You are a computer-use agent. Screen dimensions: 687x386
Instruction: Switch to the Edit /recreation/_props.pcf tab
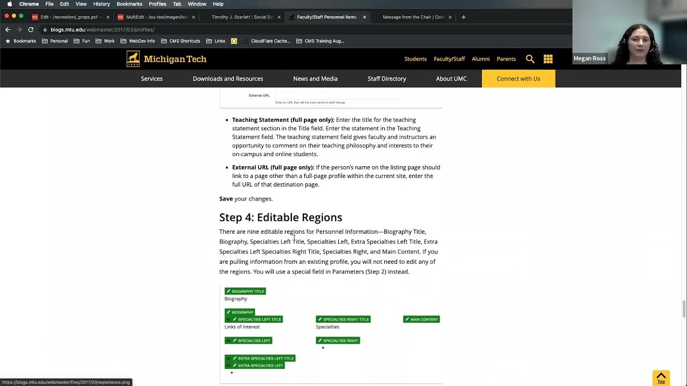click(70, 17)
